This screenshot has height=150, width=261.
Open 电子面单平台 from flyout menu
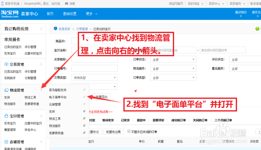click(x=58, y=97)
